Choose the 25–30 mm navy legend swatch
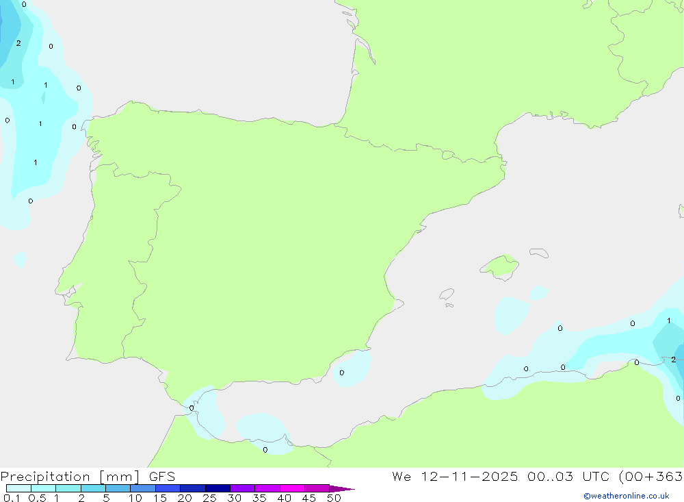 (218, 488)
